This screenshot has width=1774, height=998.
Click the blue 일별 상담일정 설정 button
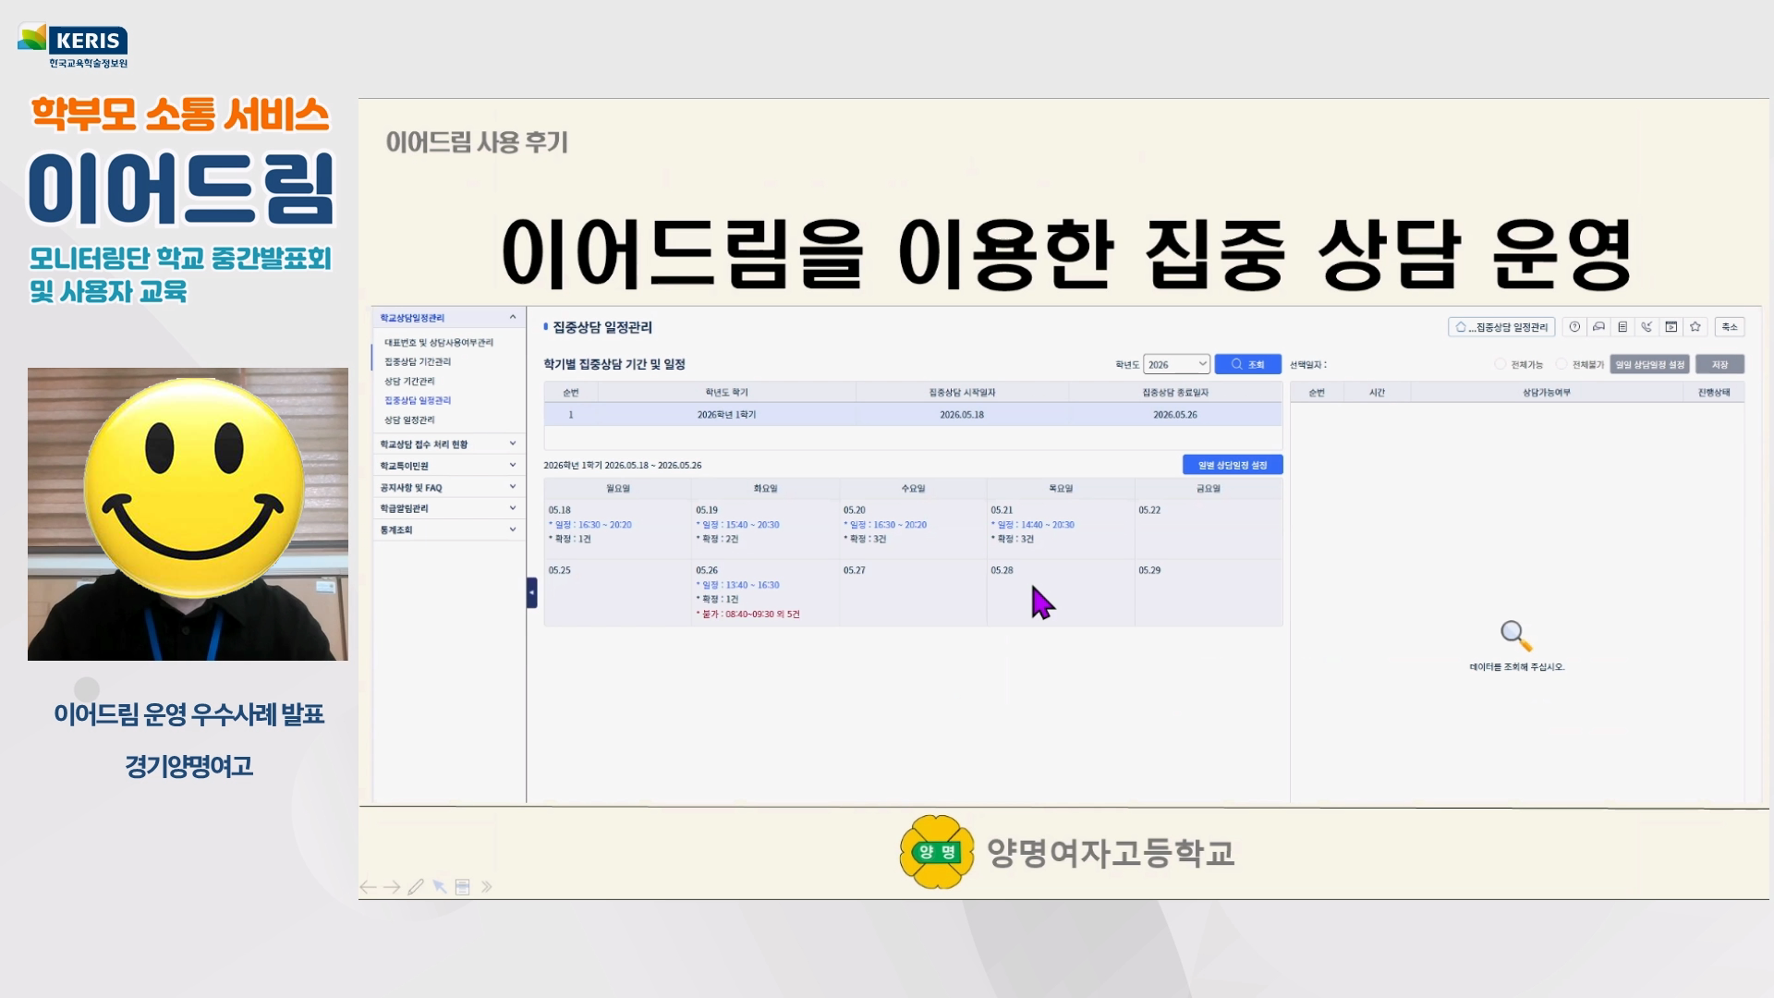(x=1233, y=465)
